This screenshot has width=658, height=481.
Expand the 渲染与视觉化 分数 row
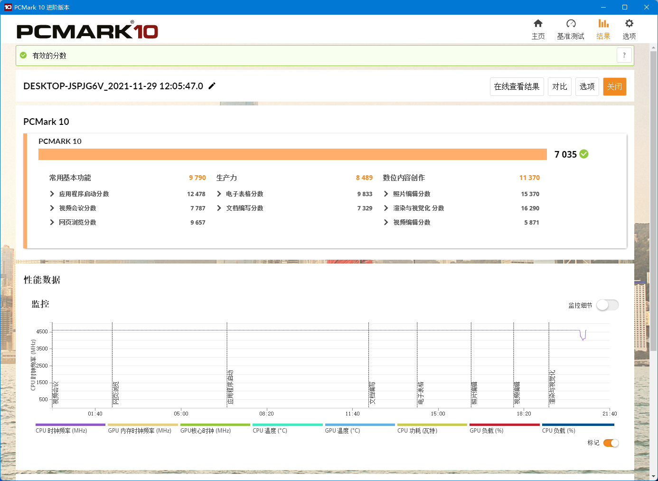pyautogui.click(x=386, y=208)
